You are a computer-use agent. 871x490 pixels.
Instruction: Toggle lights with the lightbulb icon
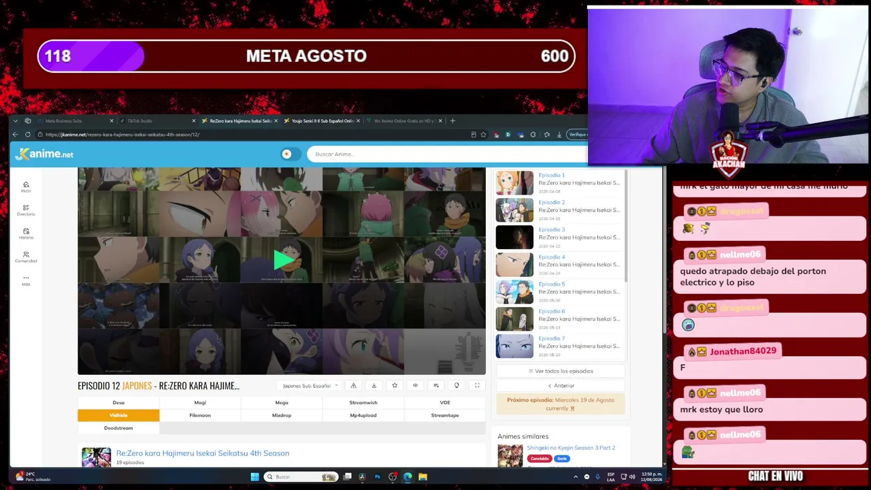(457, 386)
